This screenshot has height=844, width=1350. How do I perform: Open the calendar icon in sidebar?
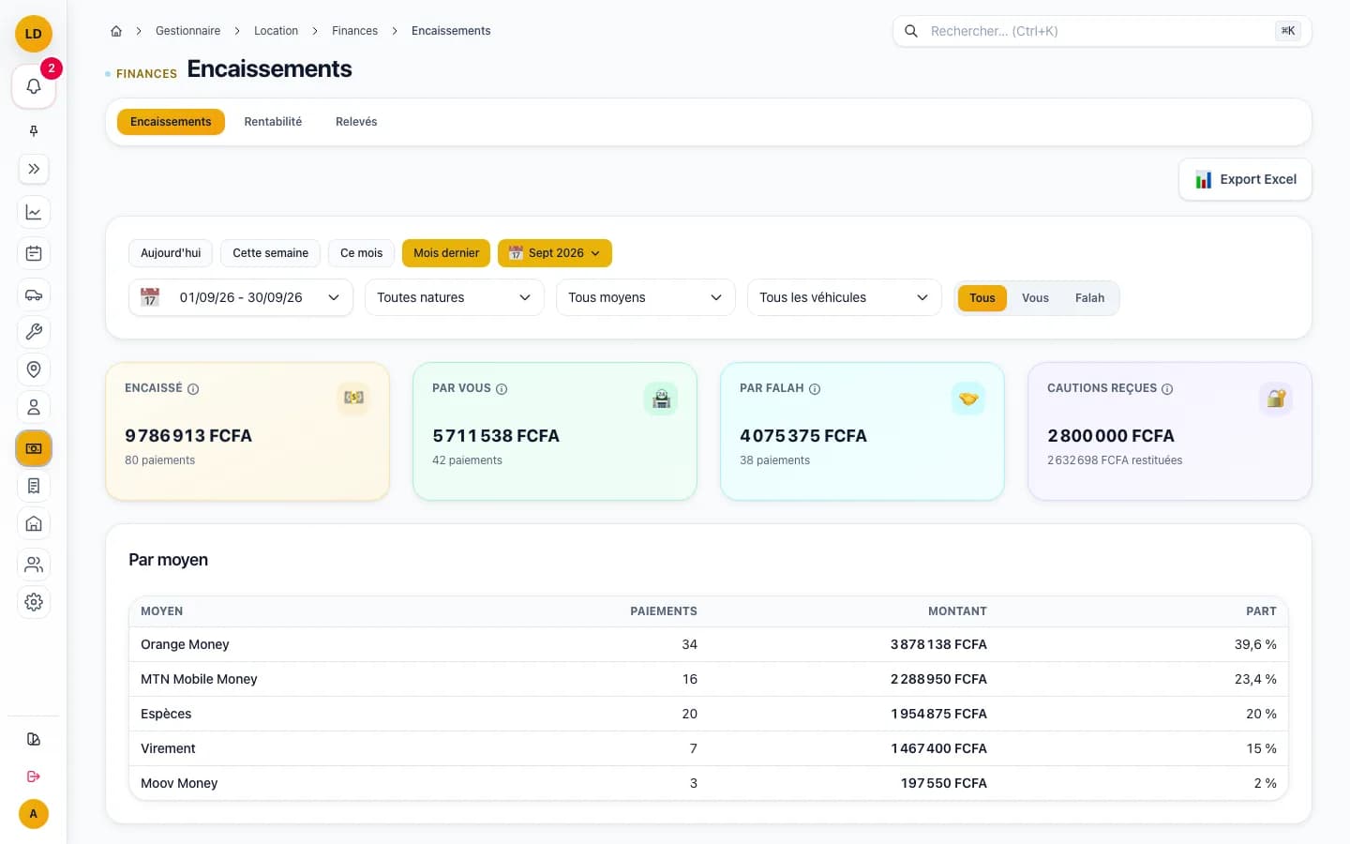34,253
